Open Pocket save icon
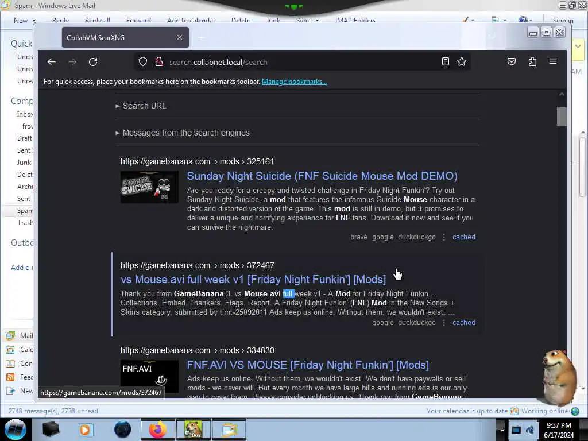The width and height of the screenshot is (588, 441). click(512, 62)
